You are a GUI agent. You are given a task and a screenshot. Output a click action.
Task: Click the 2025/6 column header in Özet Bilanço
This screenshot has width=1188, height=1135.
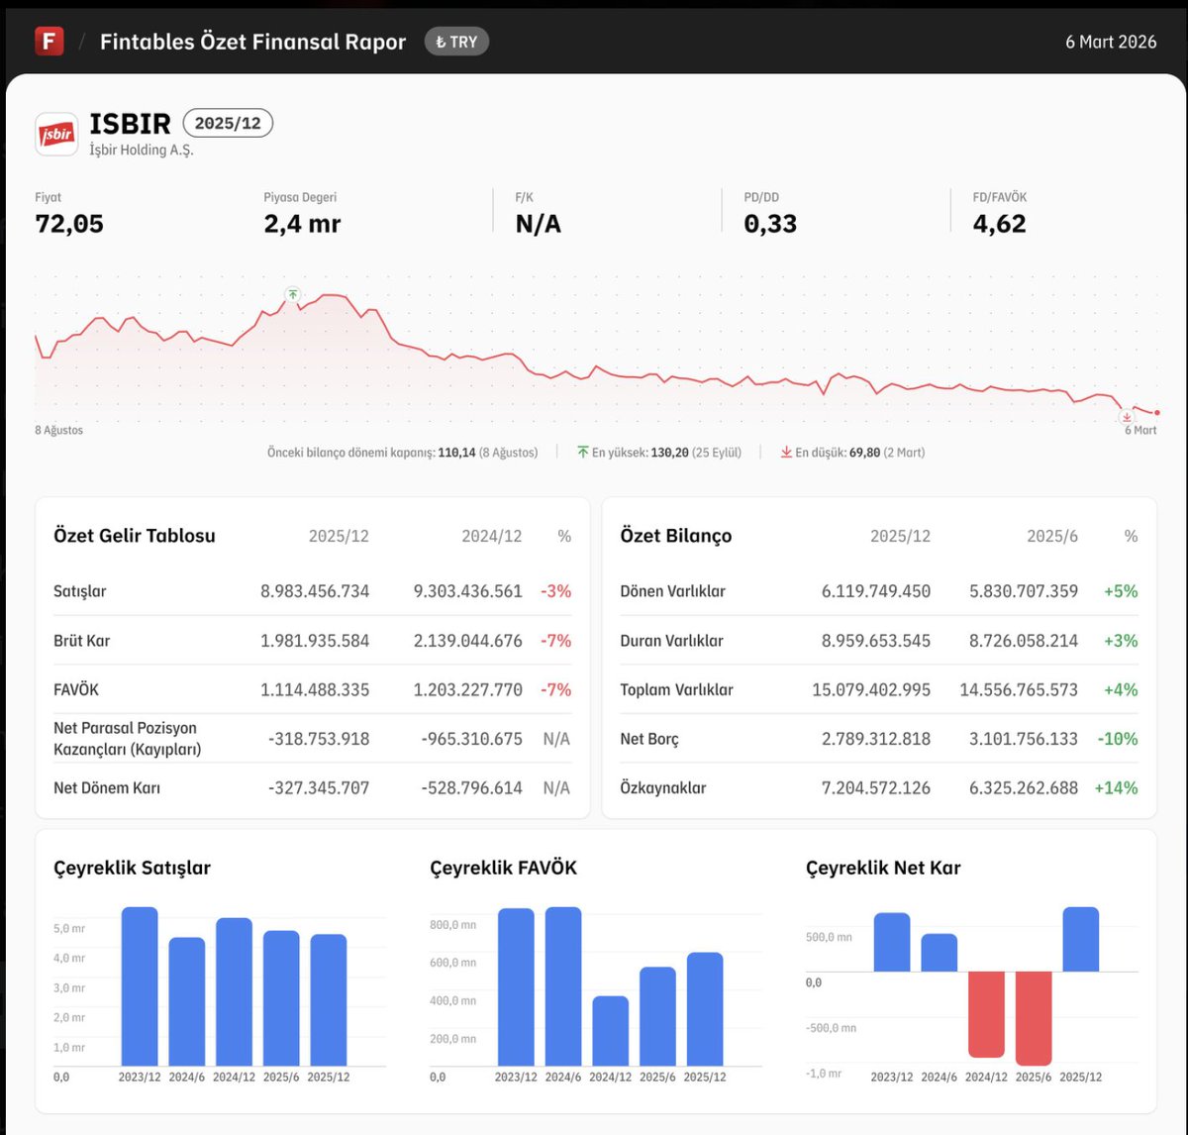click(x=1052, y=536)
